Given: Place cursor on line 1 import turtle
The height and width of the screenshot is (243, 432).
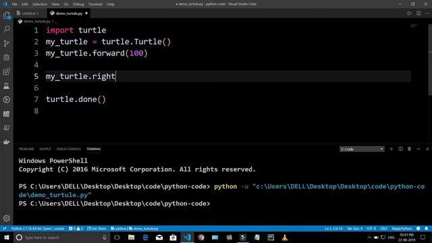Looking at the screenshot, I should pyautogui.click(x=76, y=30).
